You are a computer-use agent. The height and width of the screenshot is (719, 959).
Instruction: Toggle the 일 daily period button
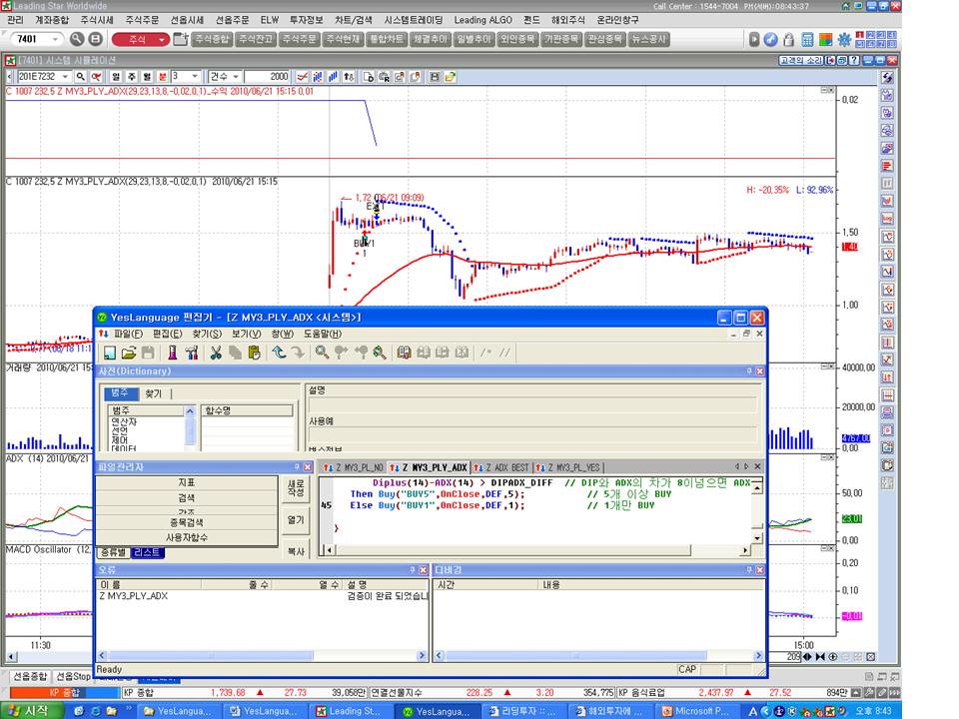click(117, 77)
